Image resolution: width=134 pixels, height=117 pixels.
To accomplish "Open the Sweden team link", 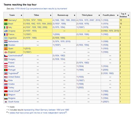I will pyautogui.click(x=12, y=45).
